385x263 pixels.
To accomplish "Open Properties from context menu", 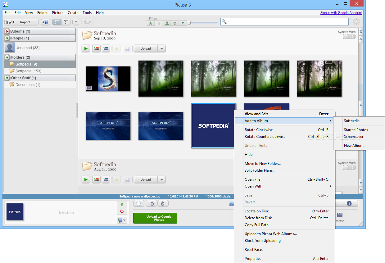I will point(284,259).
